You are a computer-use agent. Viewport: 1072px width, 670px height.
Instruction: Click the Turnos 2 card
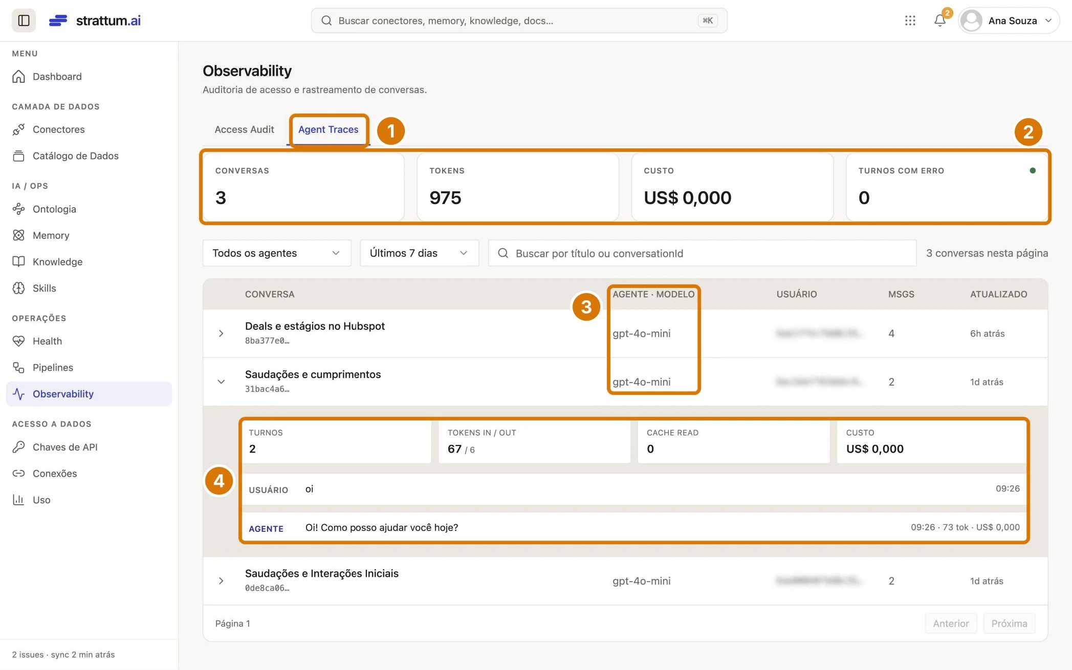coord(336,442)
